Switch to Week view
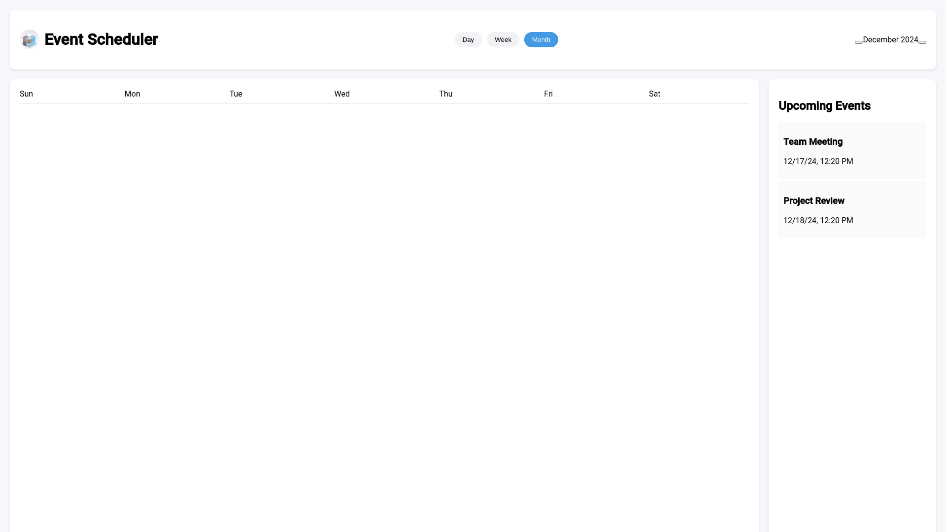Image resolution: width=946 pixels, height=532 pixels. click(x=503, y=40)
